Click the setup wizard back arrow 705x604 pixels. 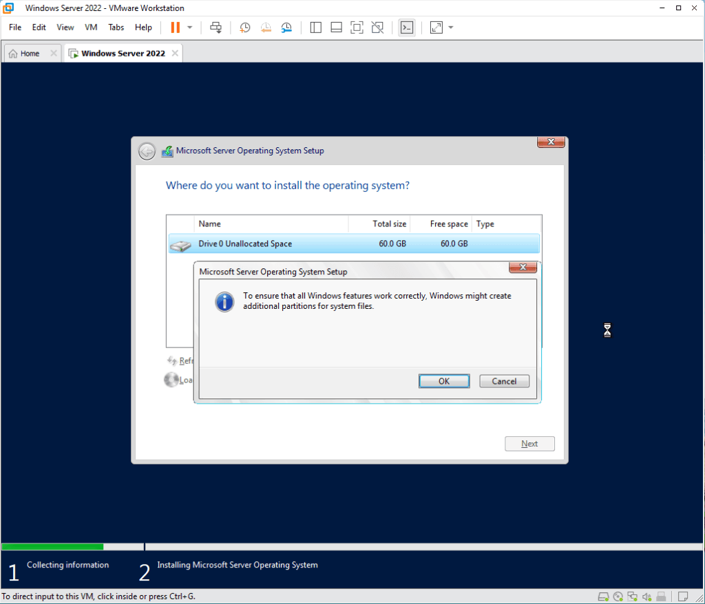147,151
